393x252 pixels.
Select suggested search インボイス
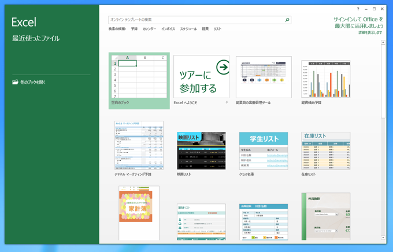[168, 29]
